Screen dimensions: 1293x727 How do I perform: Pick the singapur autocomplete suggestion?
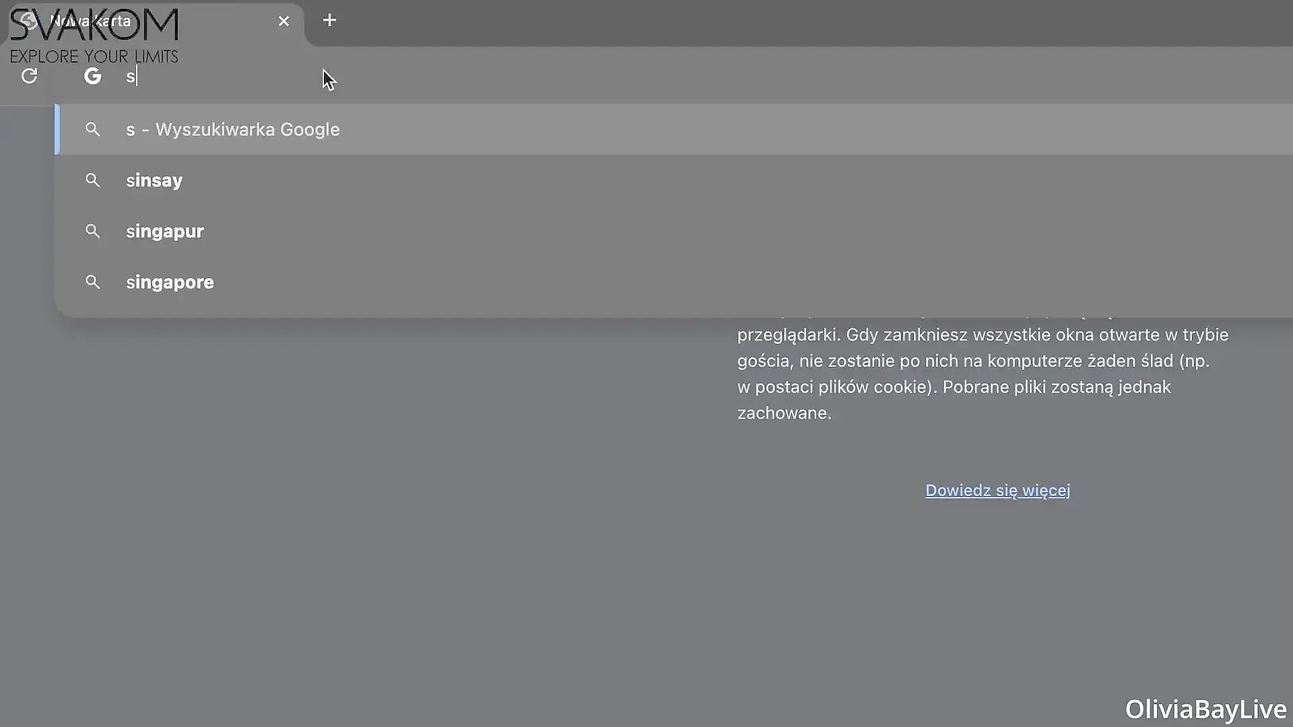point(164,231)
